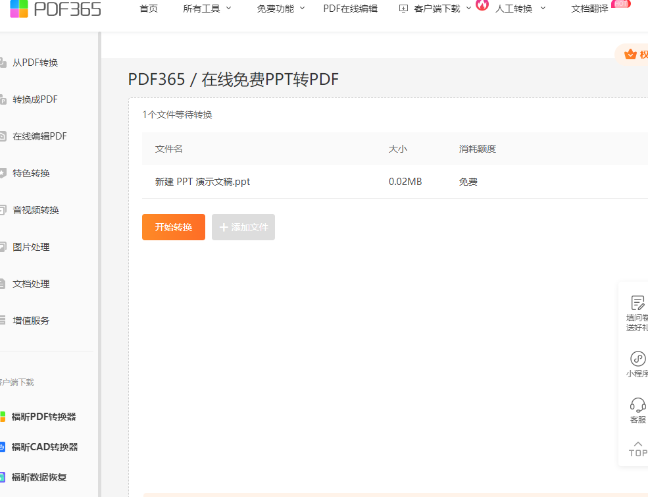
Task: Open 音视频转换 in the sidebar
Action: tap(36, 209)
